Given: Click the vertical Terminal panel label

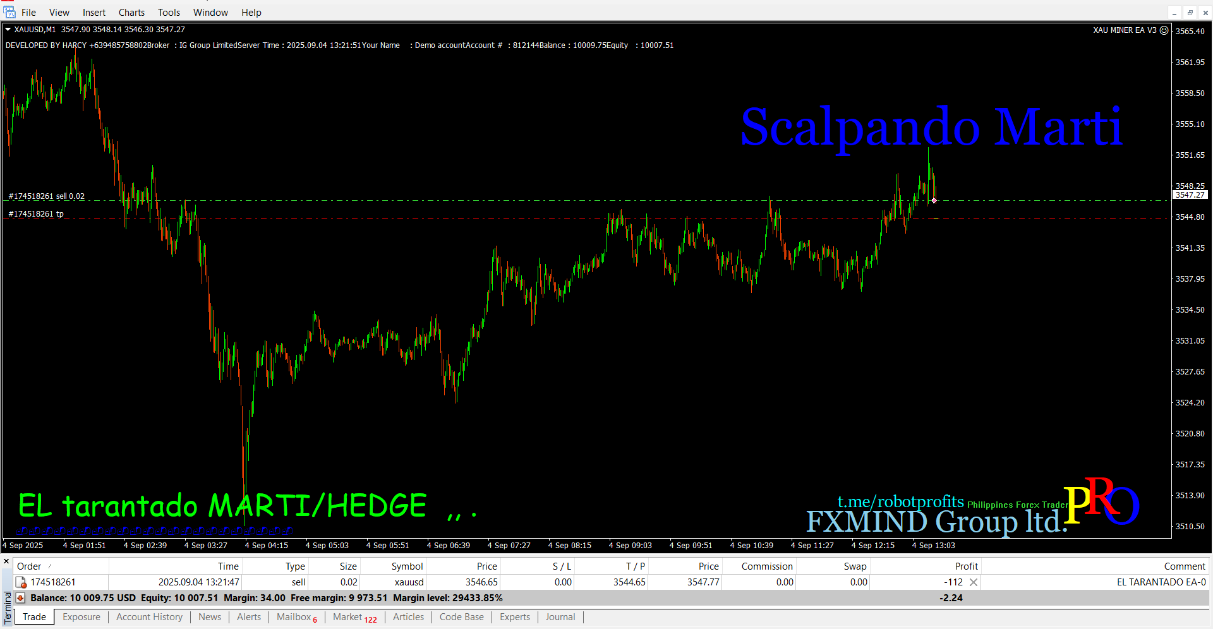Looking at the screenshot, I should coord(7,607).
